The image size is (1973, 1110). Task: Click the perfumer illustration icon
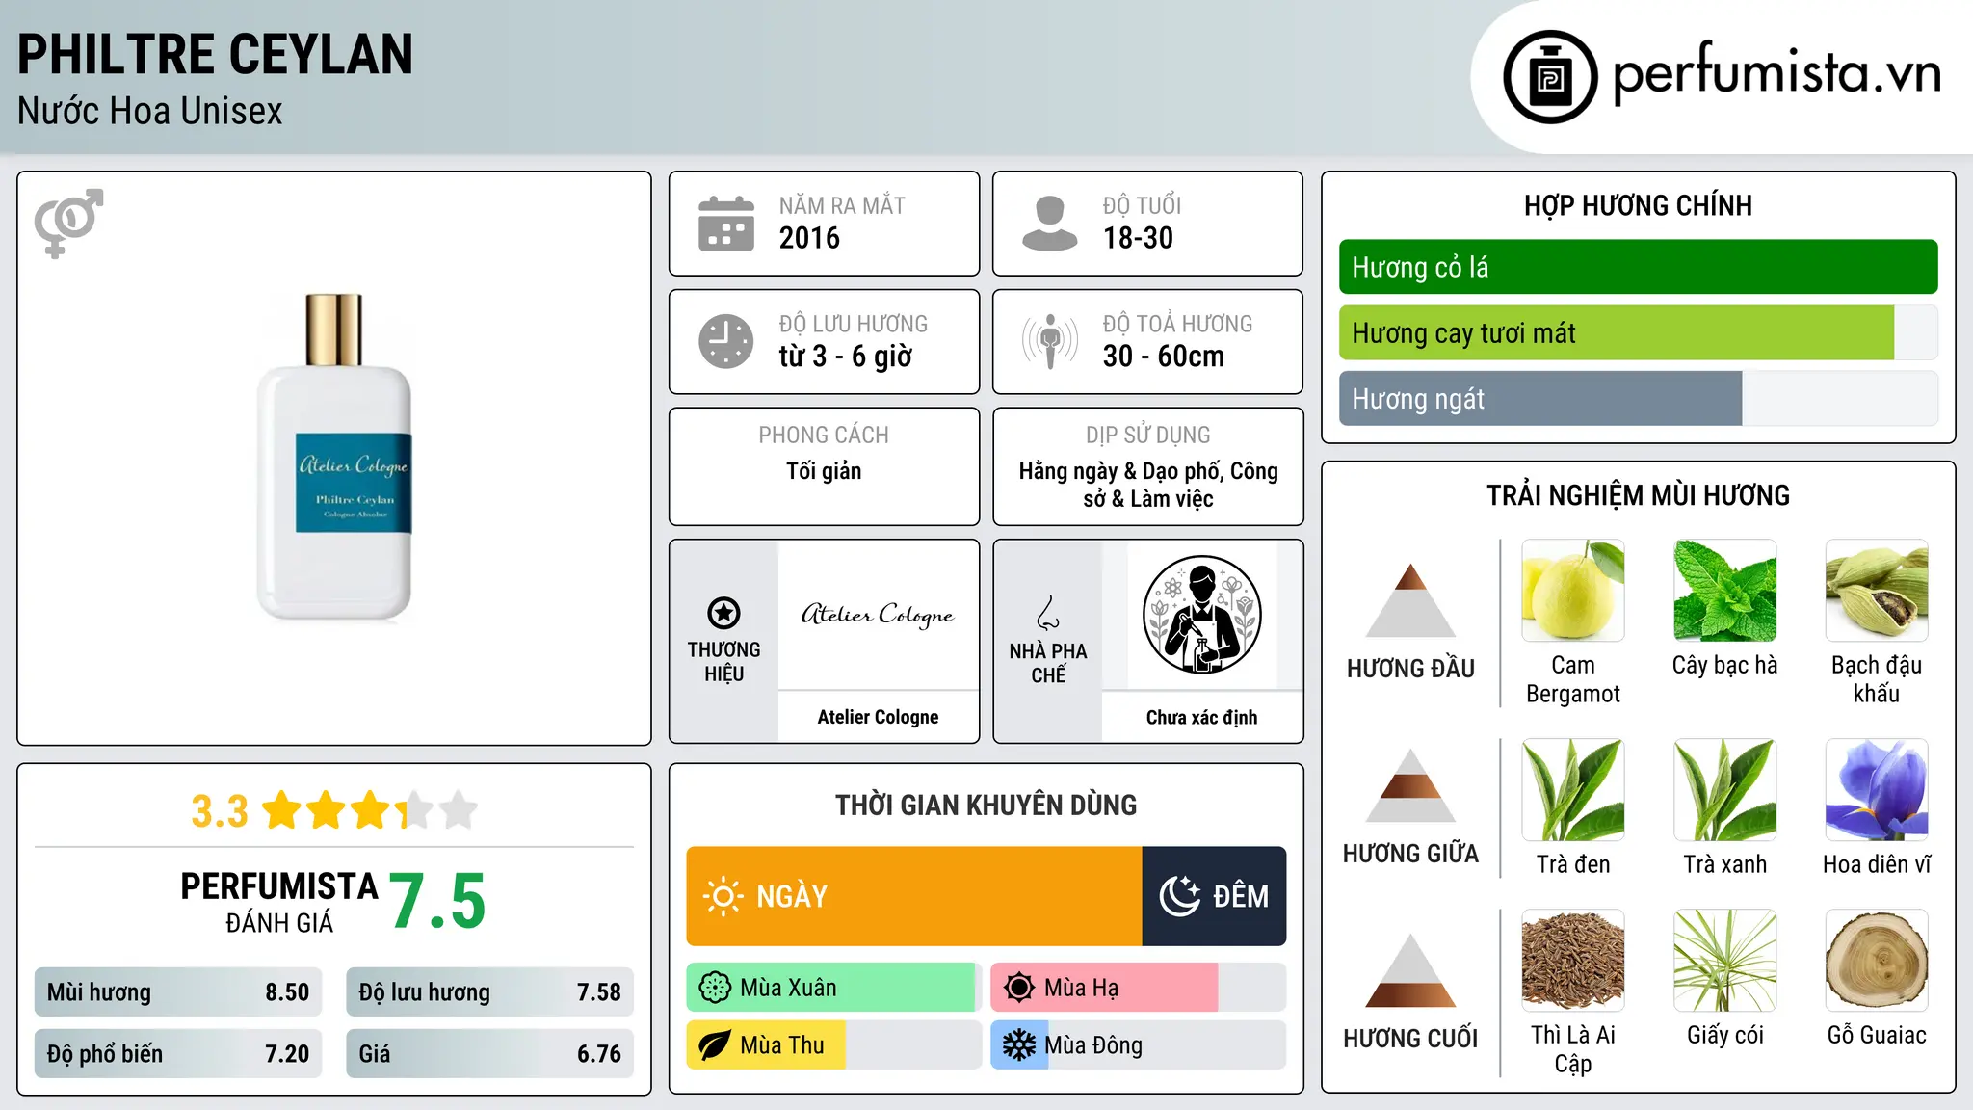1201,615
